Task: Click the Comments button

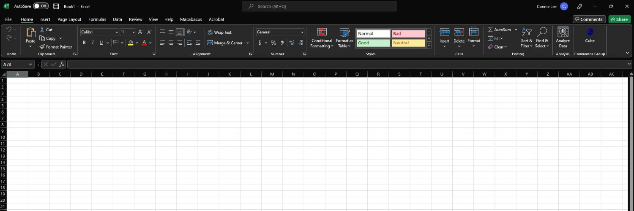Action: (589, 19)
